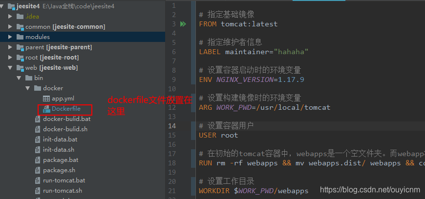
Task: Click the app.yml file icon
Action: point(46,99)
